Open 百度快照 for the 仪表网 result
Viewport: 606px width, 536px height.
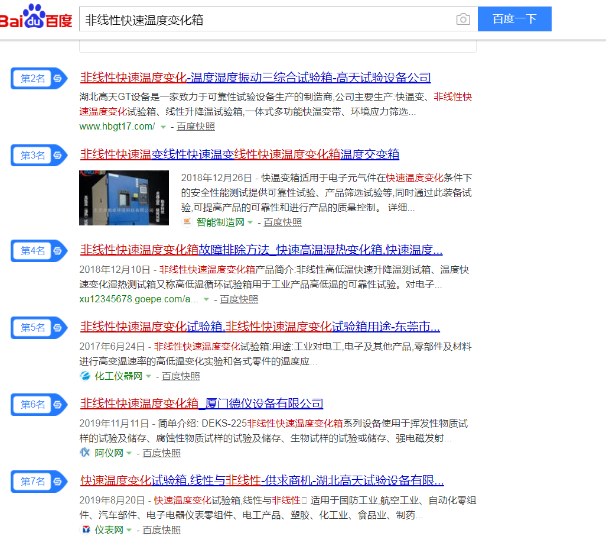[162, 530]
